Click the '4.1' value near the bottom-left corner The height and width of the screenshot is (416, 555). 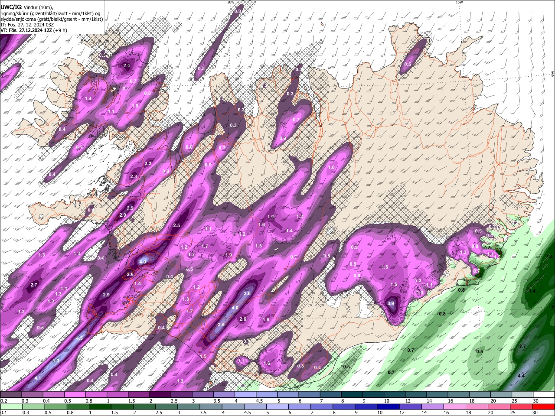point(38,378)
